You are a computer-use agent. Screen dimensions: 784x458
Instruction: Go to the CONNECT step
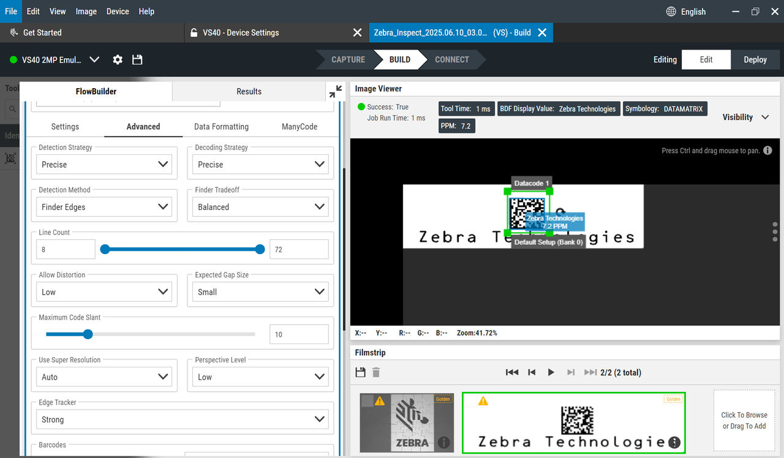pyautogui.click(x=452, y=59)
